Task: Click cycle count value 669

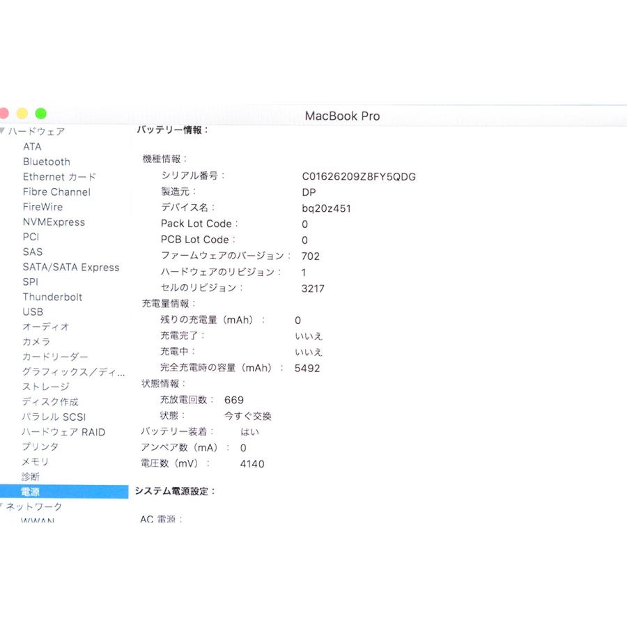Action: 234,400
